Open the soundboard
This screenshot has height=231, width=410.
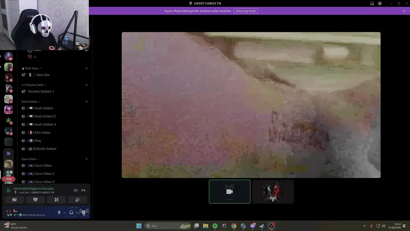pos(78,200)
